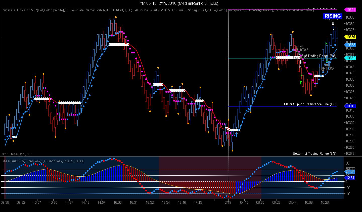
Task: Click the white down arrow below the RISING label
Action: point(333,24)
